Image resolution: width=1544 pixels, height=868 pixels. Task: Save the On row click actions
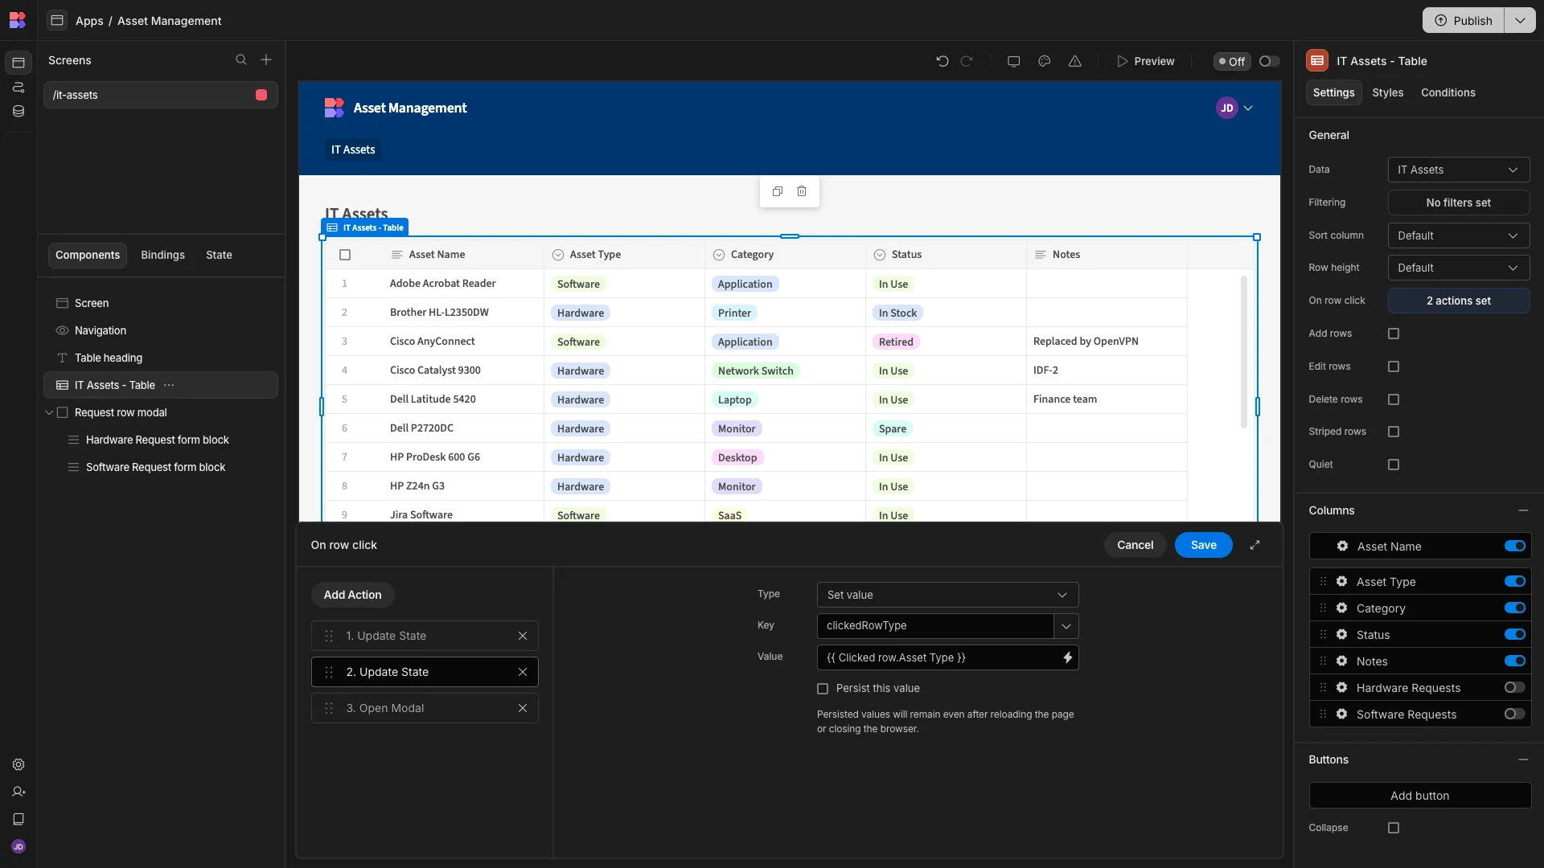tap(1204, 545)
